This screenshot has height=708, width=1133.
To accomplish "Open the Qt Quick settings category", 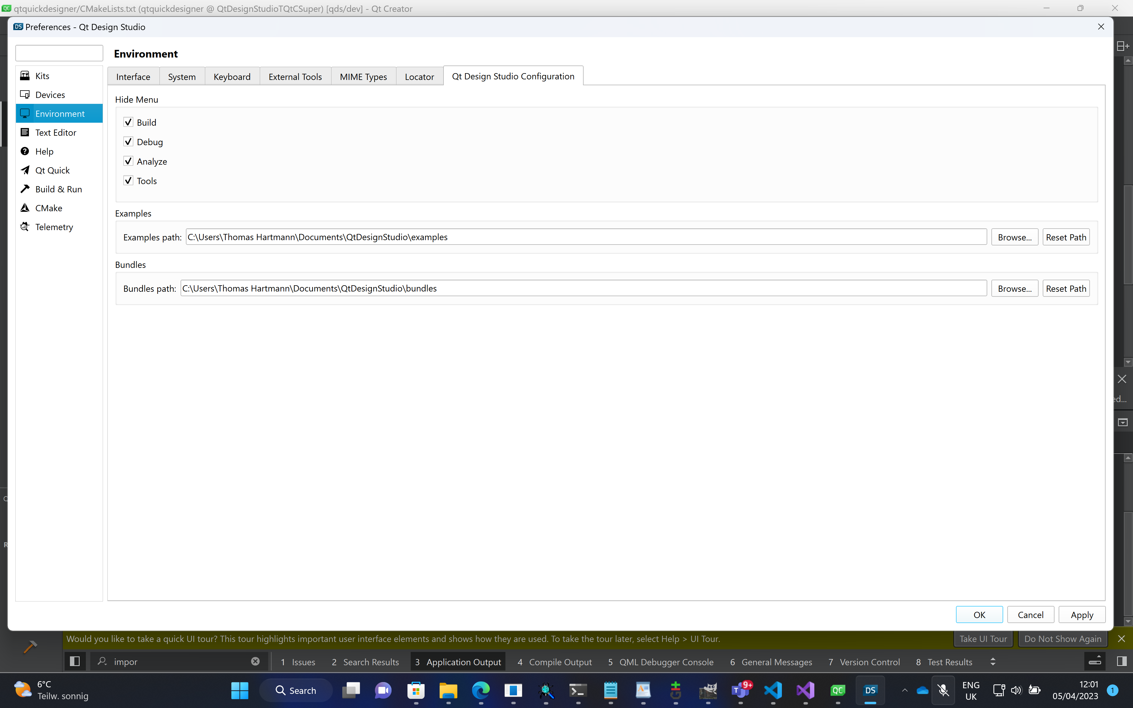I will pos(52,171).
